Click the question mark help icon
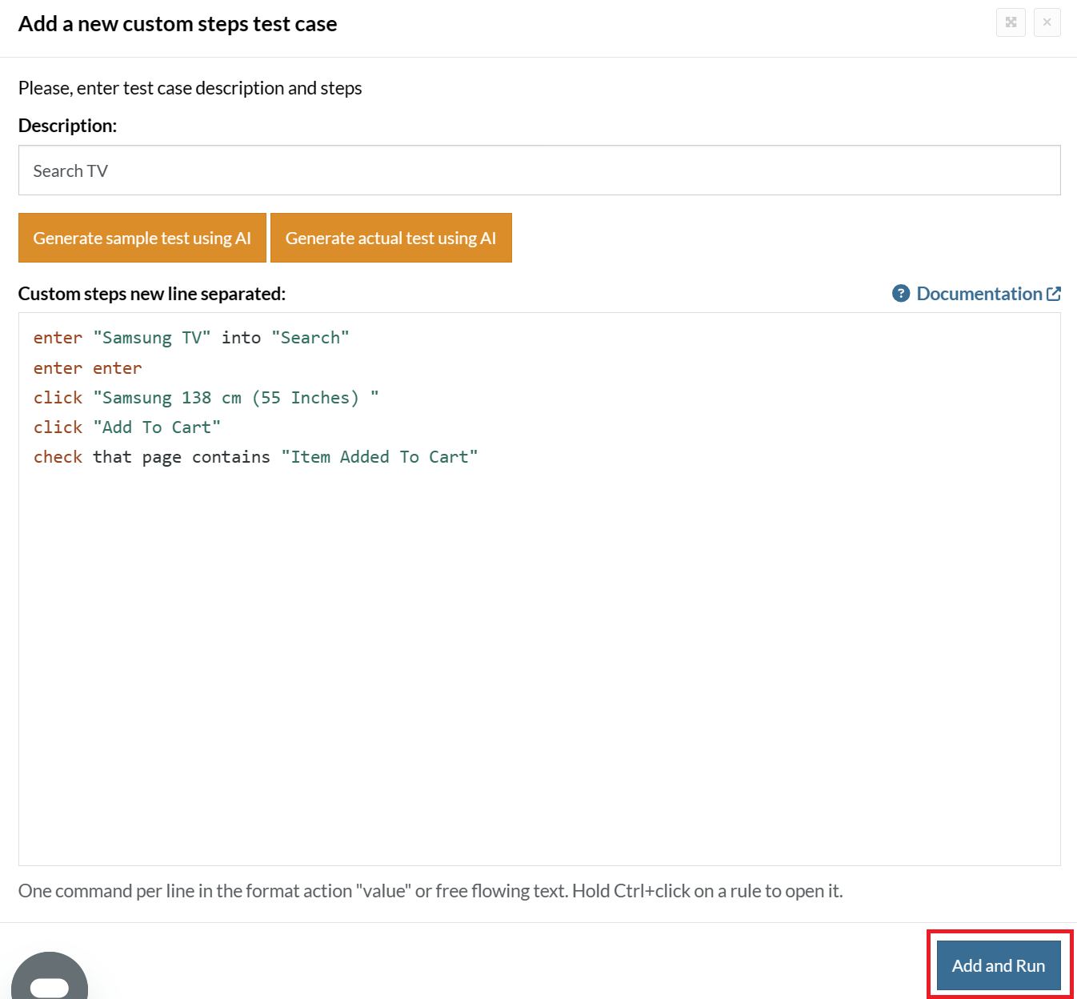This screenshot has height=999, width=1077. (x=901, y=294)
